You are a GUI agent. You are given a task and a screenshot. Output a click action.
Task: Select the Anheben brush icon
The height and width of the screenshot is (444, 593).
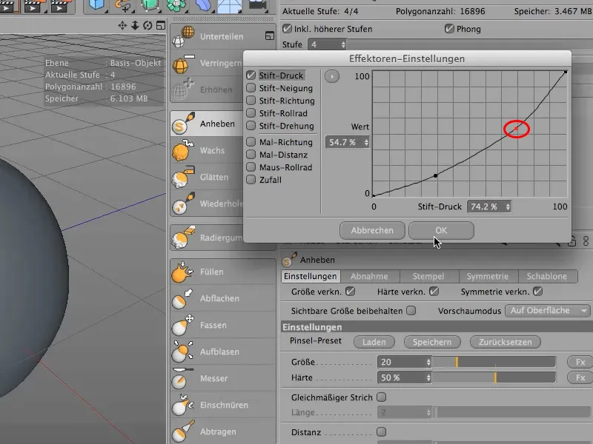pyautogui.click(x=183, y=124)
